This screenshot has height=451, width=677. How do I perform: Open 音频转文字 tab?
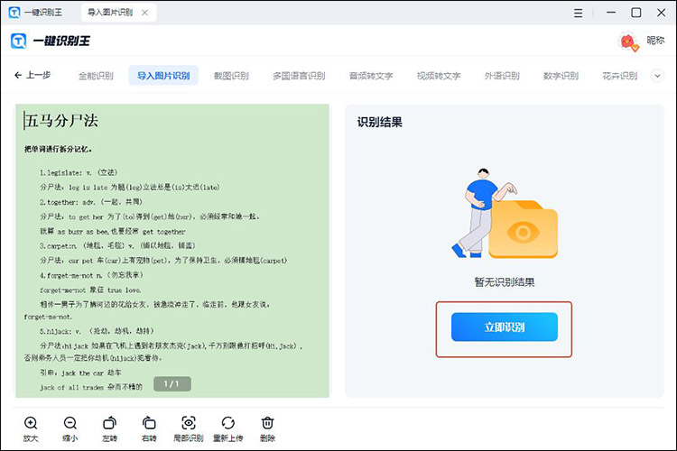(371, 76)
